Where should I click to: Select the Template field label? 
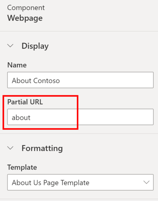pos(22,167)
